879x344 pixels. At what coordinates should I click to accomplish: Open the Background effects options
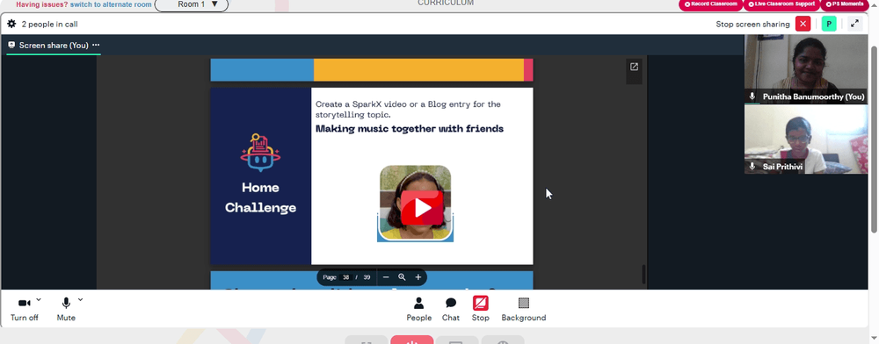[x=524, y=309]
